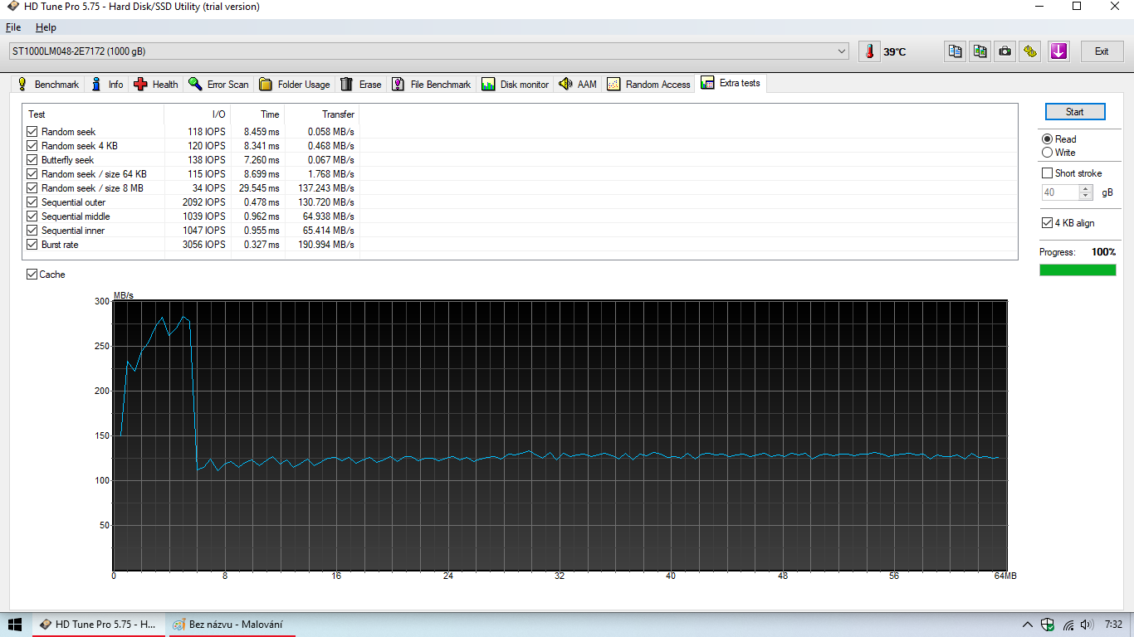Image resolution: width=1134 pixels, height=637 pixels.
Task: Click the camera save screenshot icon
Action: (x=1005, y=51)
